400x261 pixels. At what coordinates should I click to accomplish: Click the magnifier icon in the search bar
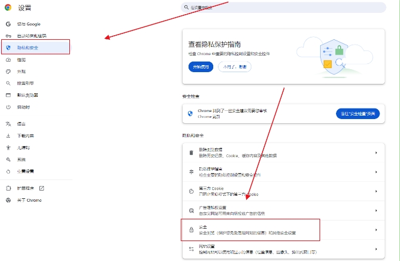[186, 8]
